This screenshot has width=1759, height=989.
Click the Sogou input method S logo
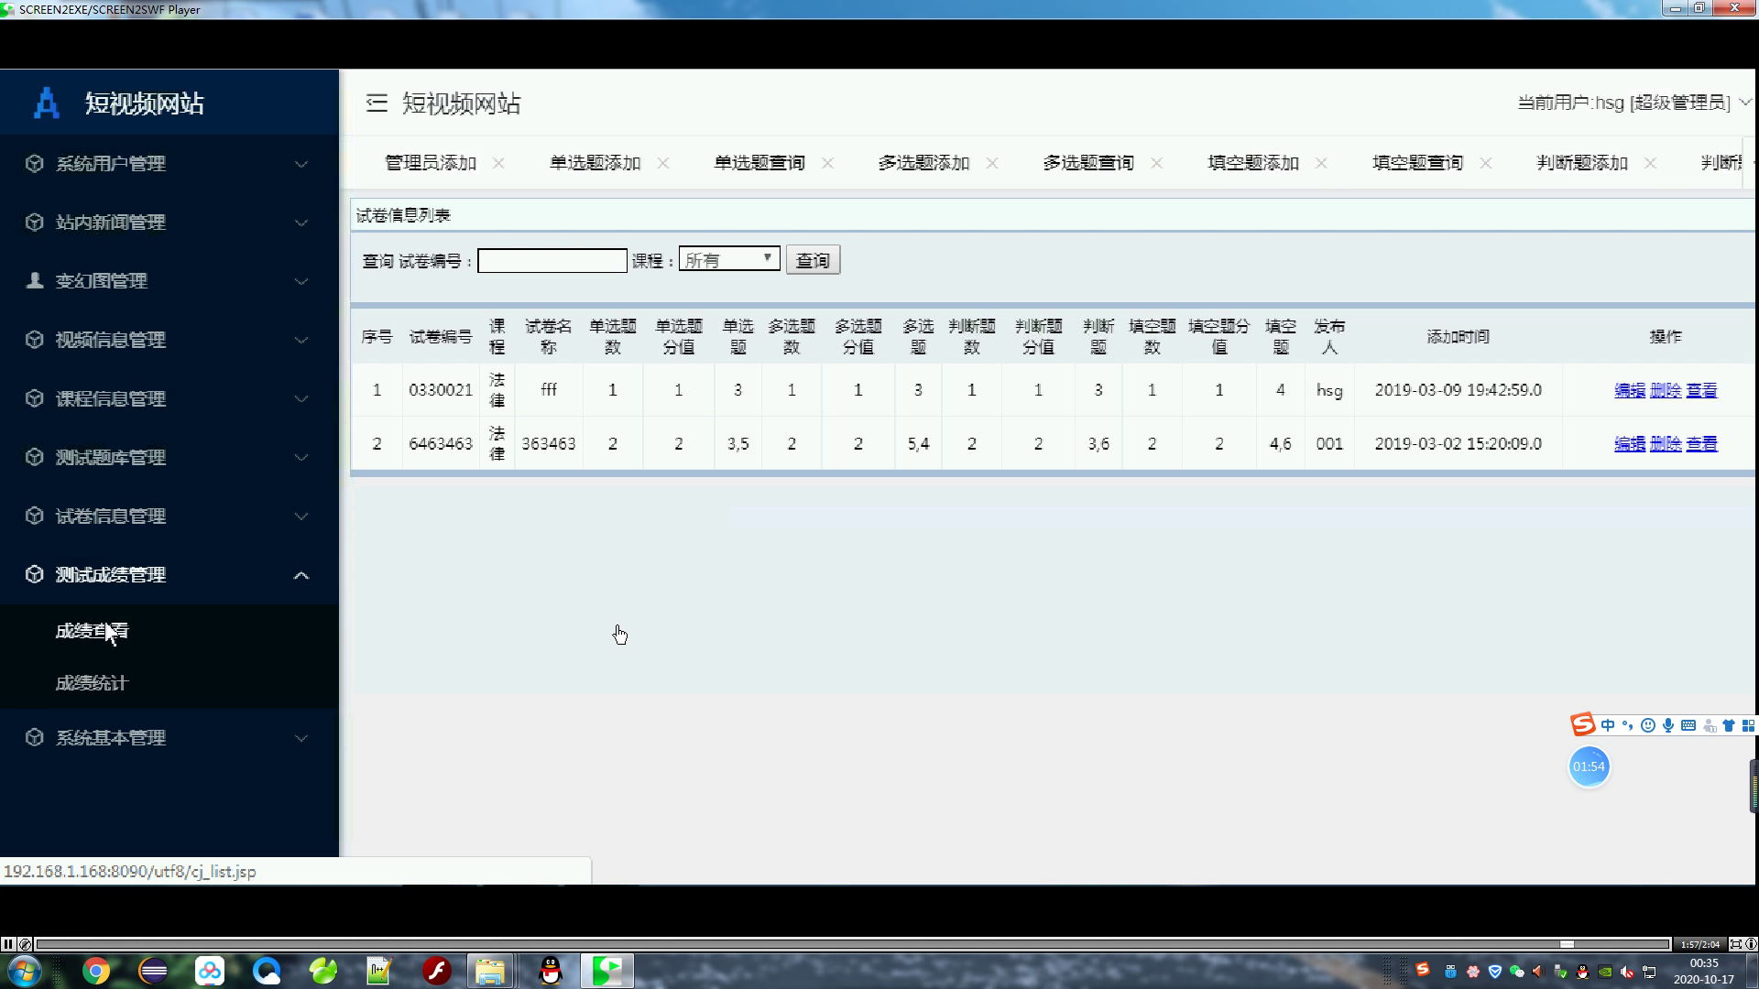click(1582, 725)
